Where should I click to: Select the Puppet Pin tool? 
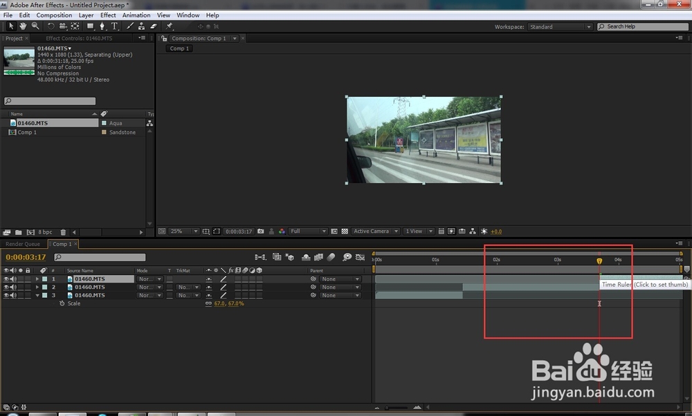point(170,26)
